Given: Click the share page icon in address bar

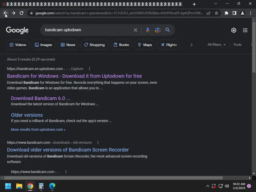Looking at the screenshot, I should (x=208, y=13).
